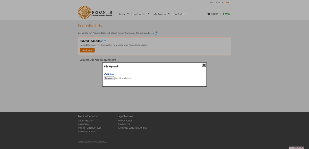
Task: Open TERMS AND CONDITIONS OF SALE link
Action: 133,128
